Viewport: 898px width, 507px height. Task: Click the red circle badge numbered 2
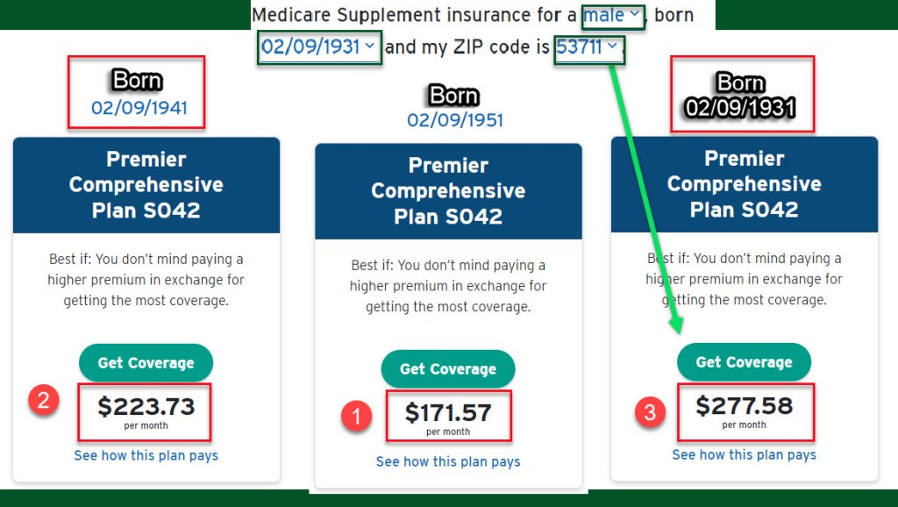[x=44, y=402]
